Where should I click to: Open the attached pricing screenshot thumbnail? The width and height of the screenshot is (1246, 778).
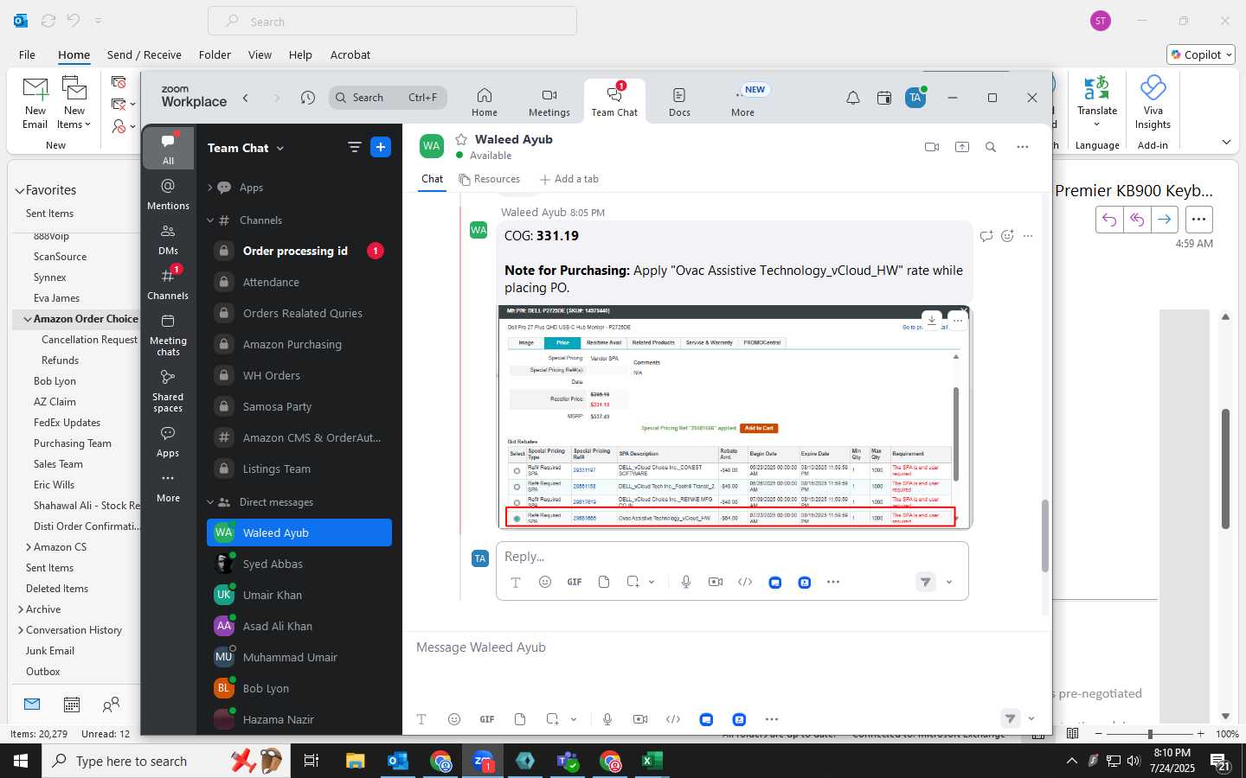[735, 417]
